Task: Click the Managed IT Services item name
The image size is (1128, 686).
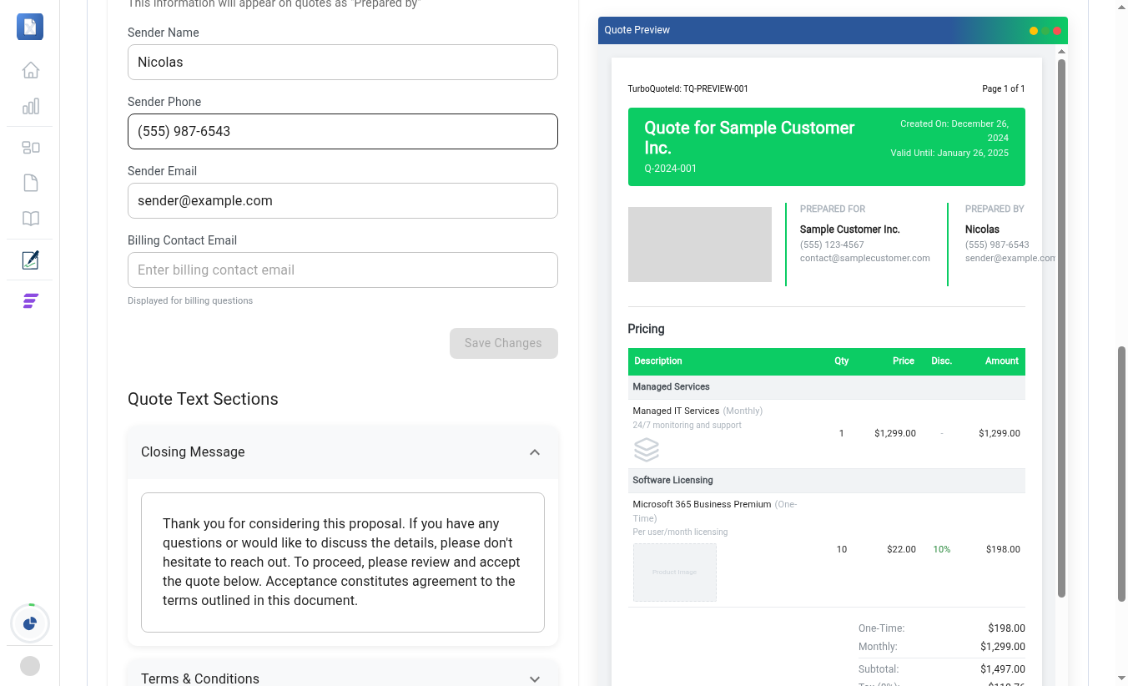Action: point(676,411)
